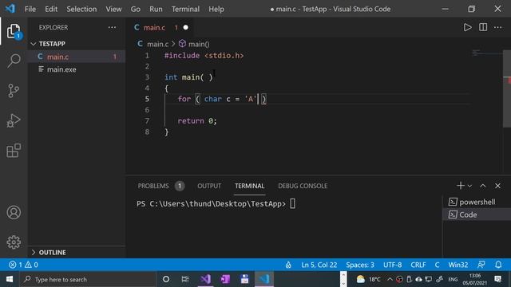The image size is (511, 287).
Task: Close main.c tab via unsaved dot
Action: pos(186,27)
